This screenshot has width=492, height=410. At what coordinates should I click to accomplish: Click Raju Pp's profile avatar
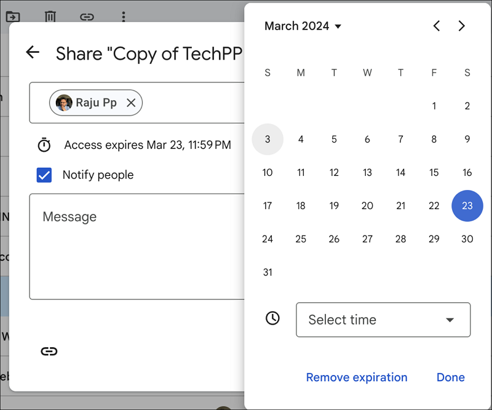[63, 103]
